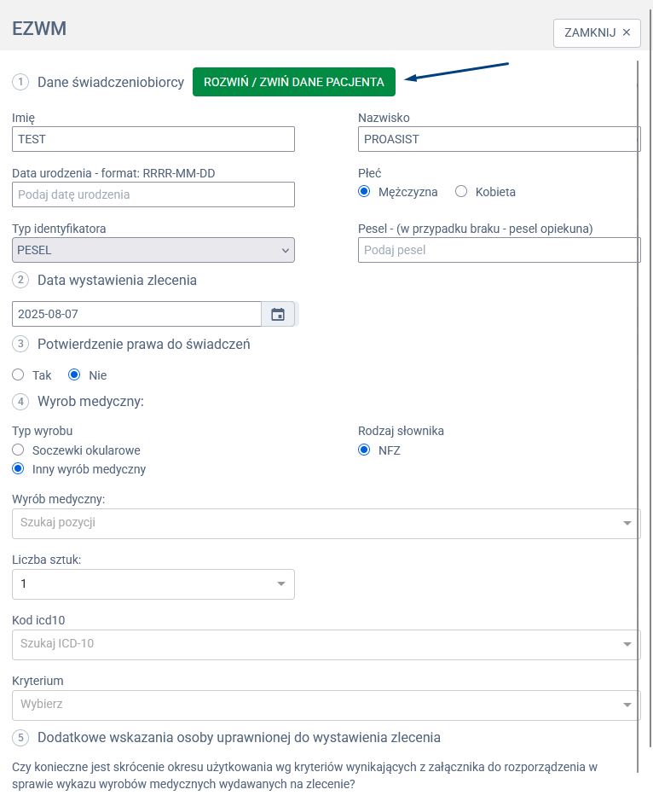
Task: Select the Mężczyzna radio button
Action: (365, 192)
